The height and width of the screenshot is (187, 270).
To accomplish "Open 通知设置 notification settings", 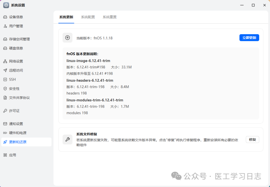I will [x=16, y=124].
